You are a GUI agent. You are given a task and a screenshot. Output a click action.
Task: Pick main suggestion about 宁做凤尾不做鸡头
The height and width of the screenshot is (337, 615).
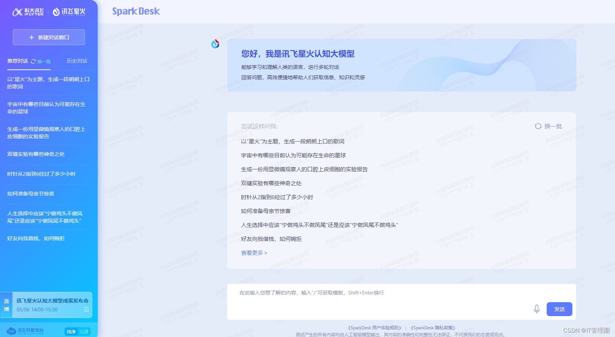click(320, 225)
